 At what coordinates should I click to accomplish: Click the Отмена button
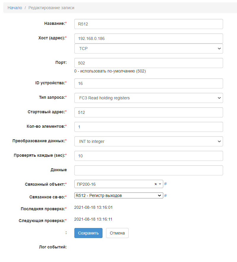point(117,233)
